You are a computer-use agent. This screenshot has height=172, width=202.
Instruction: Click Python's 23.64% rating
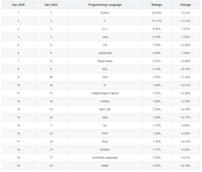(157, 13)
